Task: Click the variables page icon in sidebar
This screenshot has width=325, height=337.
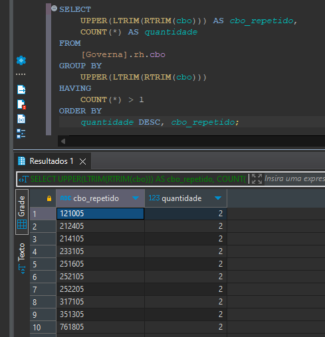Action: point(21,119)
